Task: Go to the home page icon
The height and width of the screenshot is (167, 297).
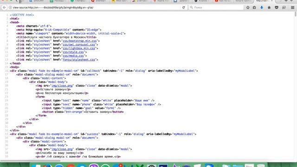Action: point(269,7)
